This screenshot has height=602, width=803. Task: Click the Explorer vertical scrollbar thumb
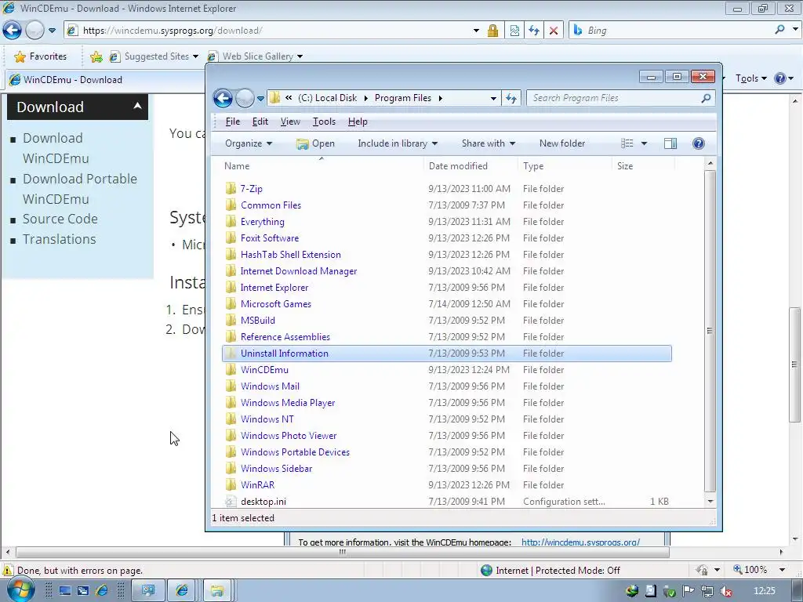coord(710,331)
